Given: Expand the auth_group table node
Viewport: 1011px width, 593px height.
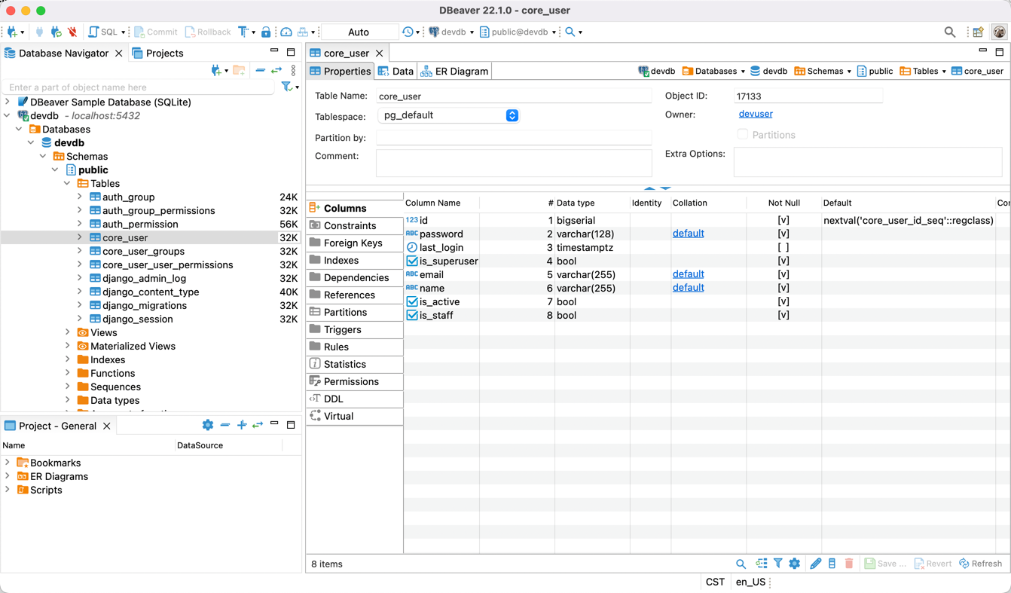Looking at the screenshot, I should 80,197.
